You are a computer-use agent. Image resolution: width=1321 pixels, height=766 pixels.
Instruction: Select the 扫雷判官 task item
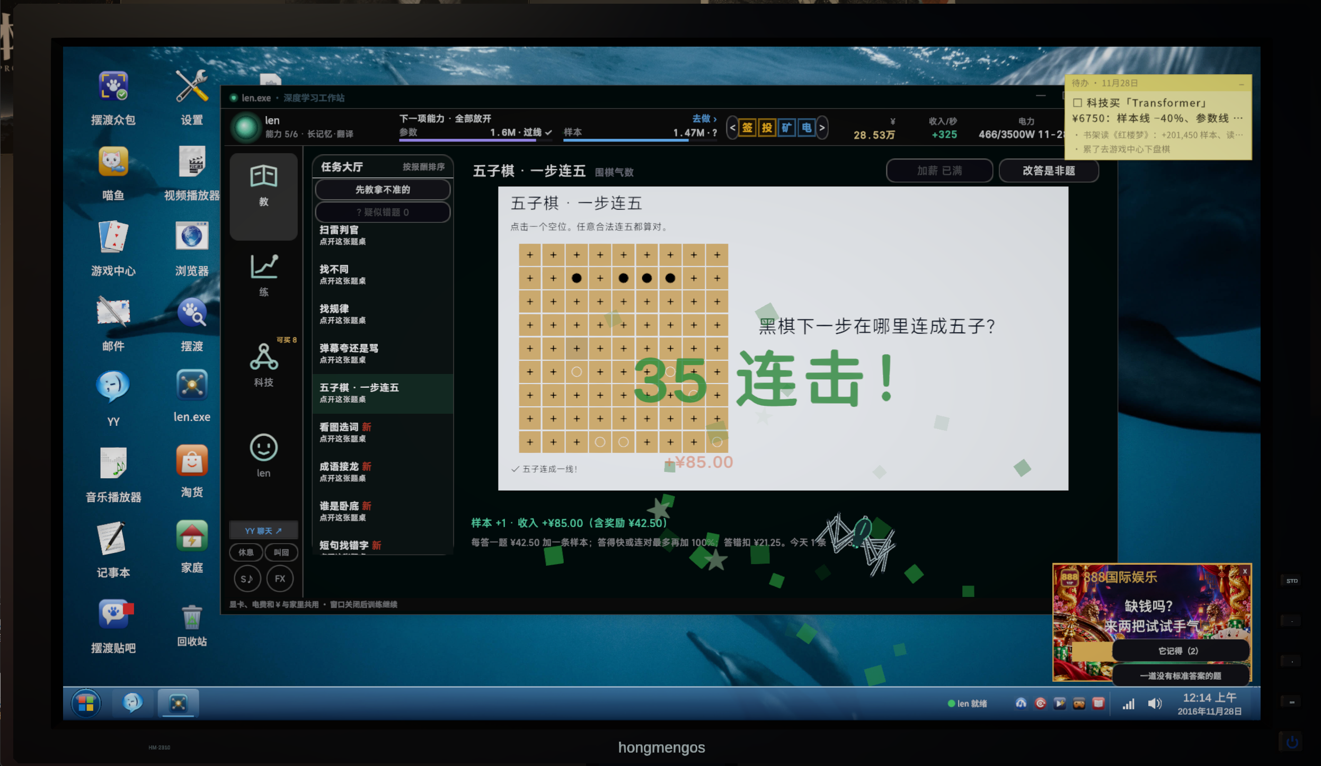click(x=383, y=235)
